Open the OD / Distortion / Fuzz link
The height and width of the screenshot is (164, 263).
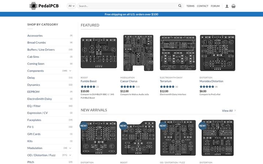click(41, 155)
